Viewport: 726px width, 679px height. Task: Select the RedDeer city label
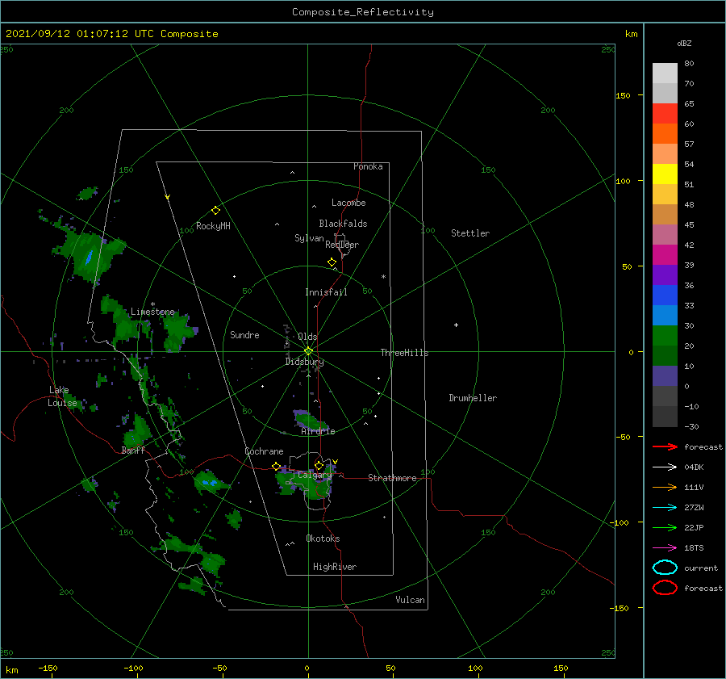click(x=342, y=245)
